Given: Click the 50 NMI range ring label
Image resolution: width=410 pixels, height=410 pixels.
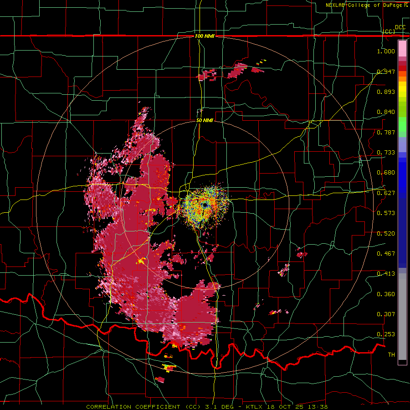Looking at the screenshot, I should [205, 121].
